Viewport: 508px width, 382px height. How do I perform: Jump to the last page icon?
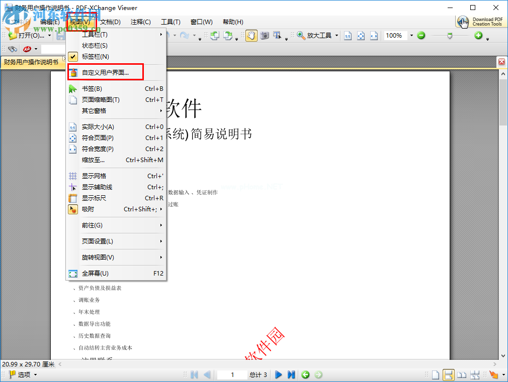[x=292, y=374]
